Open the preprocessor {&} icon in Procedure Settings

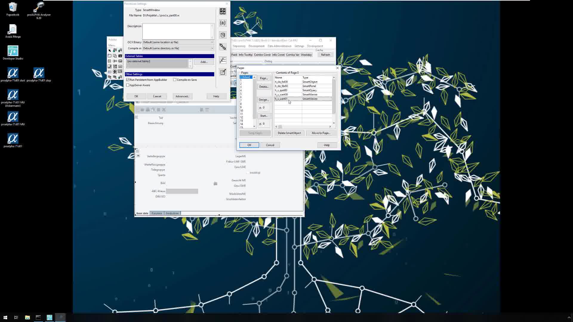pos(223,23)
